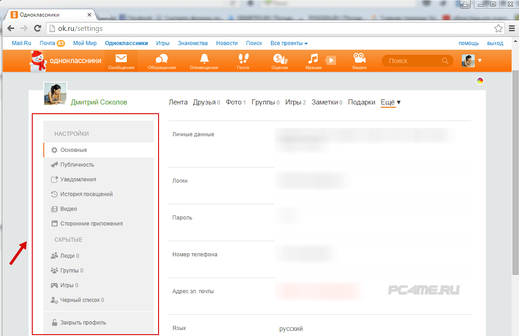Open История посещений settings section
This screenshot has width=519, height=336.
click(x=86, y=194)
